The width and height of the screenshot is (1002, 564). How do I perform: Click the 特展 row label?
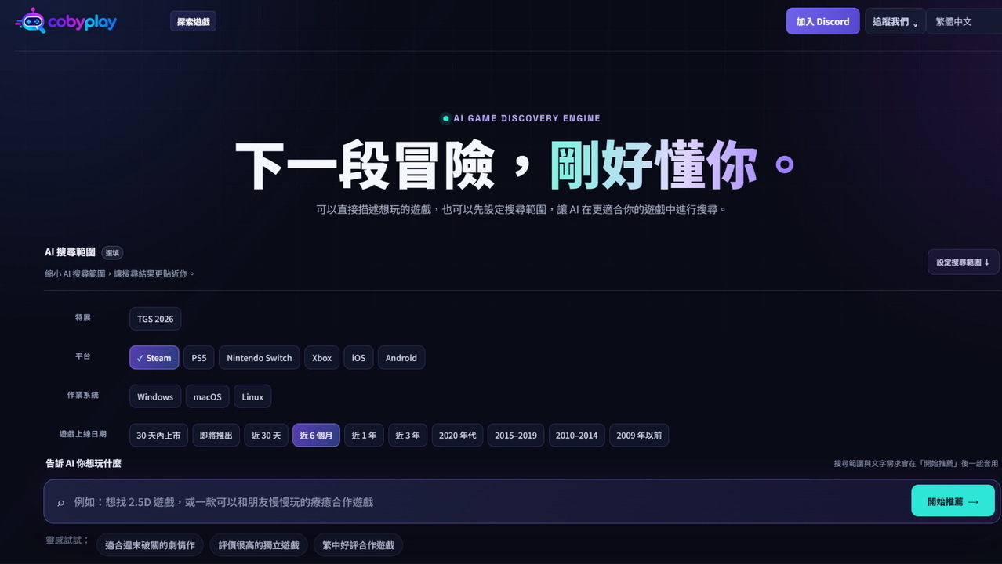83,317
